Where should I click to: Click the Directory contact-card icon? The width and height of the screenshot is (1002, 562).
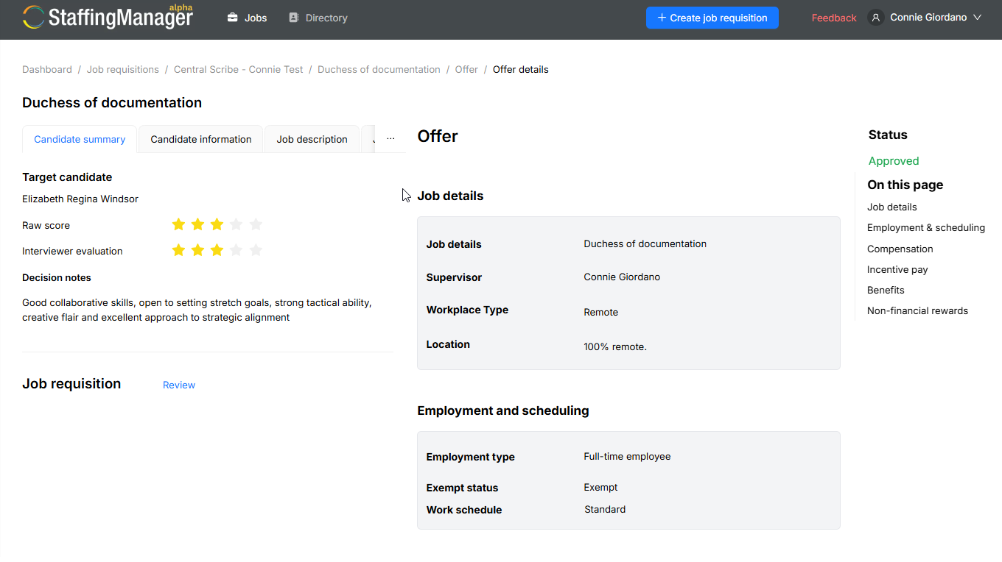pos(294,18)
